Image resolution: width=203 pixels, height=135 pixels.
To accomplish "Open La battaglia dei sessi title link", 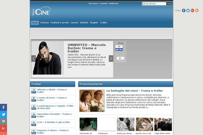I will tap(135, 91).
